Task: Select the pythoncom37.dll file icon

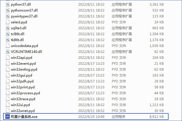Action: [8, 10]
